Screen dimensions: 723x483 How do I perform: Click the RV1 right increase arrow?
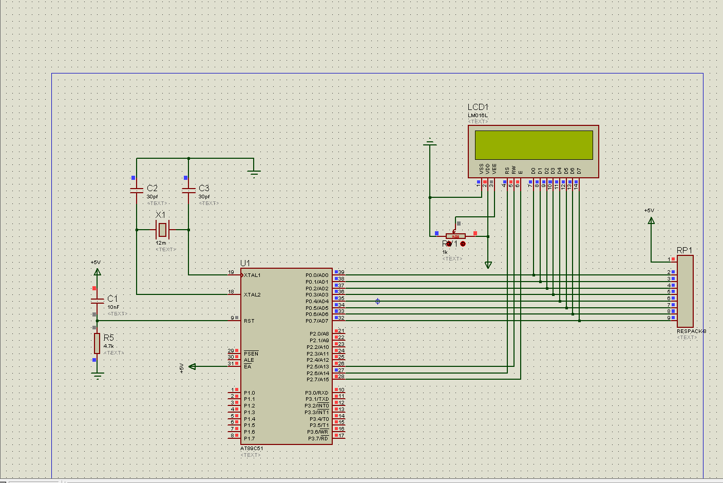click(x=463, y=244)
